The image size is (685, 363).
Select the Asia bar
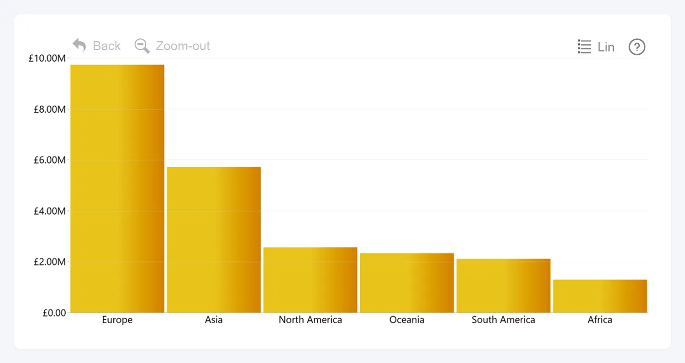pyautogui.click(x=214, y=239)
